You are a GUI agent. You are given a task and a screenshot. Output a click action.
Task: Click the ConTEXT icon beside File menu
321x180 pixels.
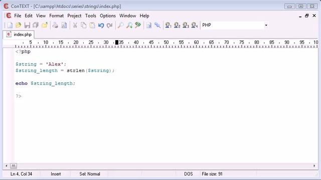(9, 15)
